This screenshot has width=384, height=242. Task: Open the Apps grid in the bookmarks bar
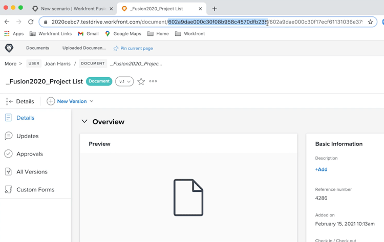[x=14, y=34]
